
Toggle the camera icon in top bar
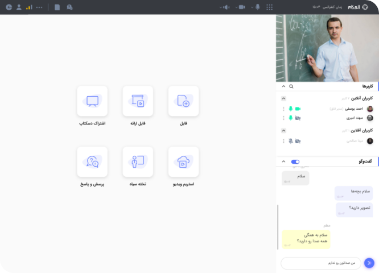pyautogui.click(x=242, y=7)
